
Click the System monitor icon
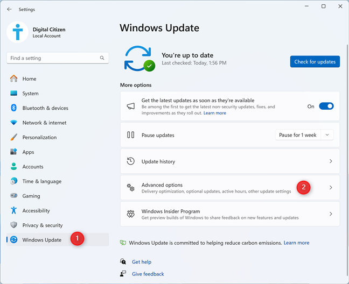(14, 93)
